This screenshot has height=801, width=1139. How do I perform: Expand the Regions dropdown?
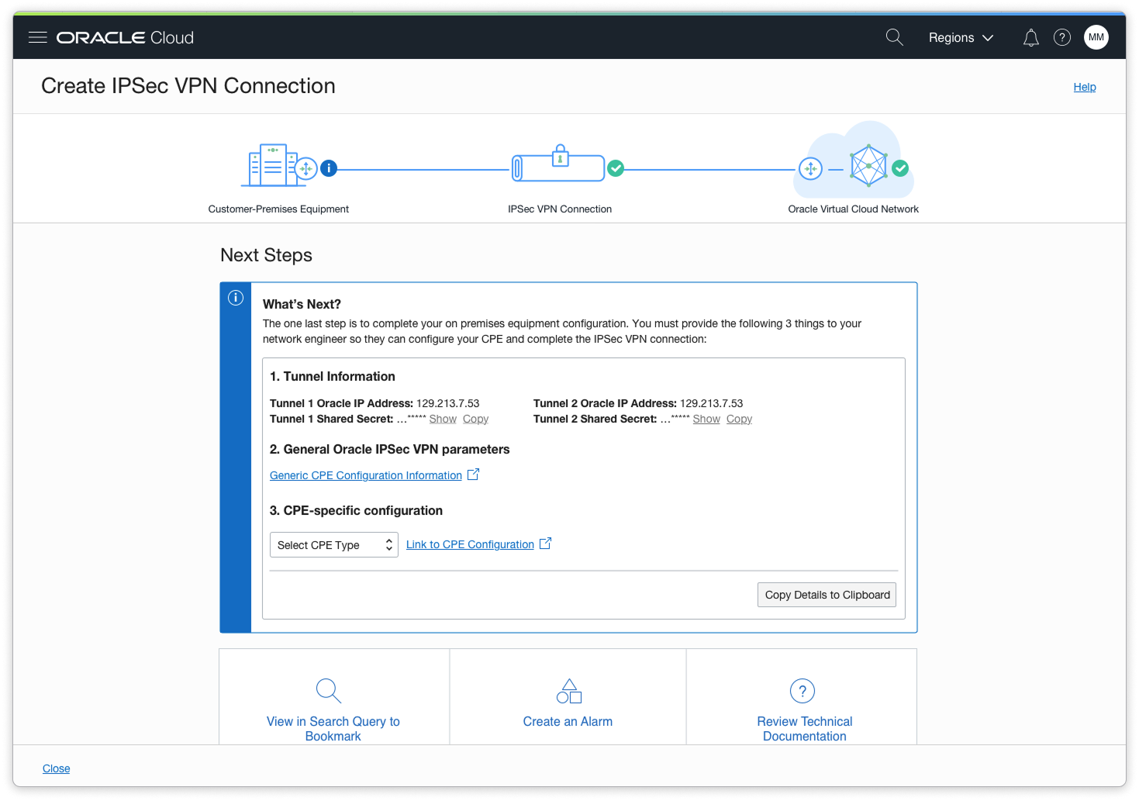point(961,37)
